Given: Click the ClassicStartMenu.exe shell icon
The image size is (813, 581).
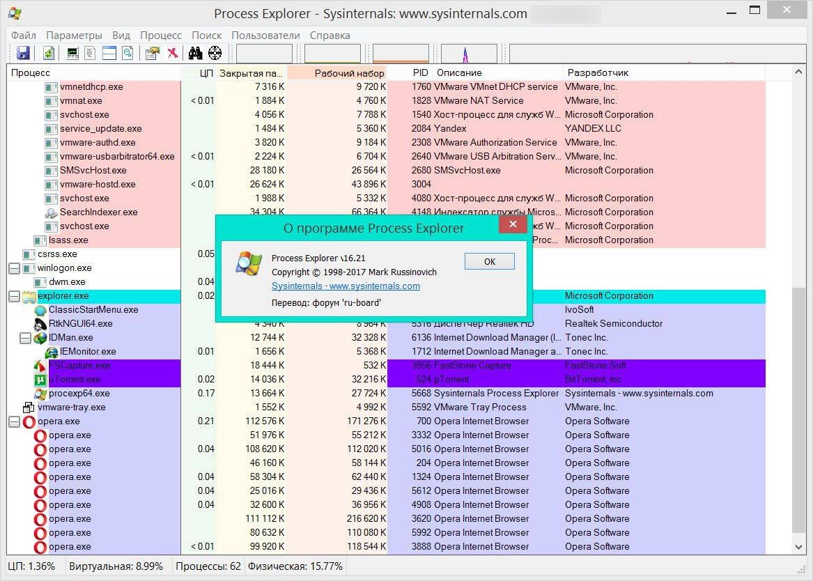Looking at the screenshot, I should click(x=40, y=310).
